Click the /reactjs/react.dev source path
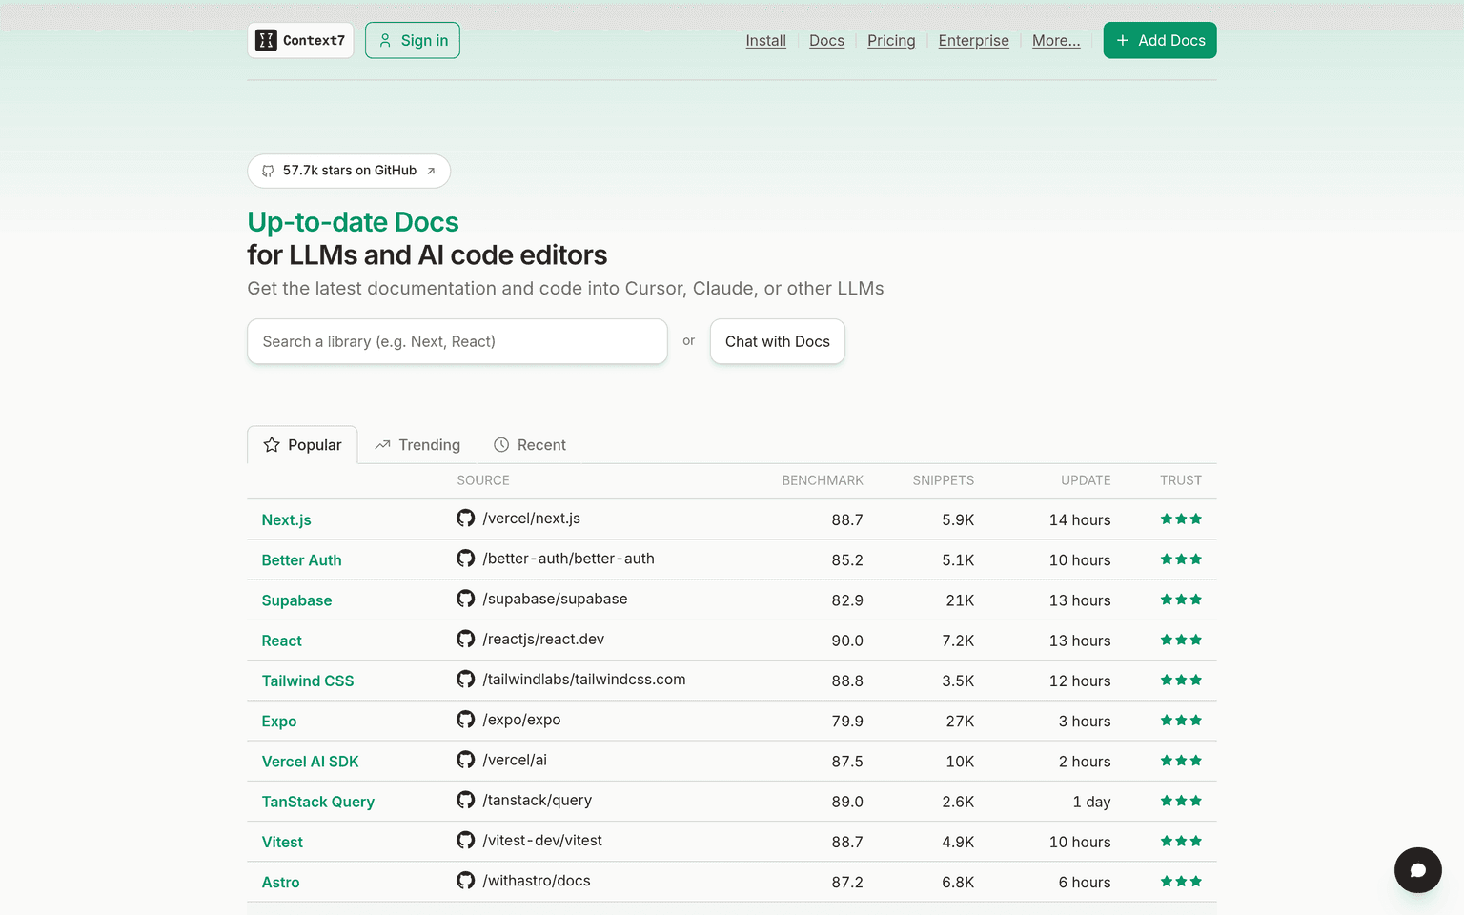Screen dimensions: 1464x915 (543, 639)
